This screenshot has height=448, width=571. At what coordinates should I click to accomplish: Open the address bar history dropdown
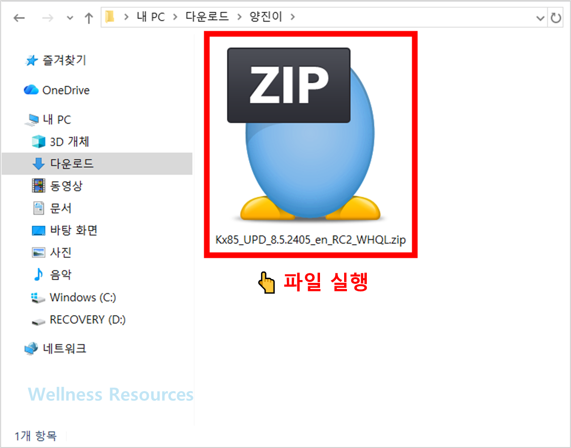[540, 18]
